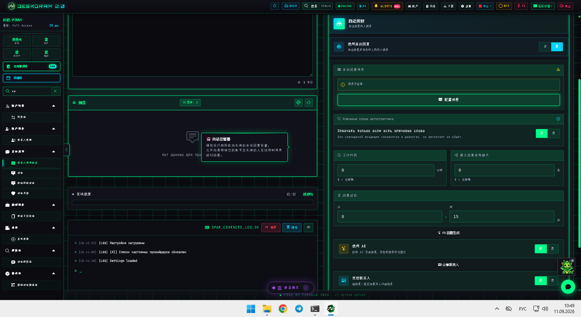Click the calendar item in sidebar

(x=32, y=78)
